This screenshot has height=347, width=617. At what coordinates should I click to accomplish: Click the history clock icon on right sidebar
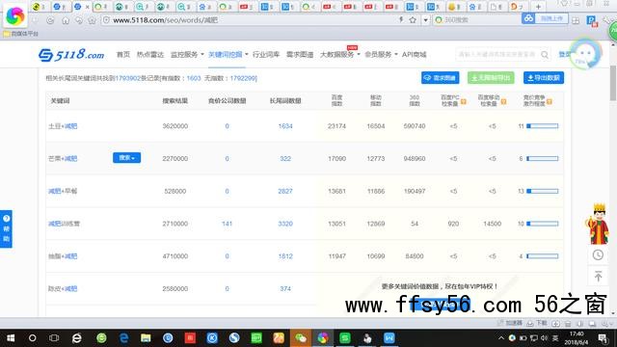(x=598, y=254)
